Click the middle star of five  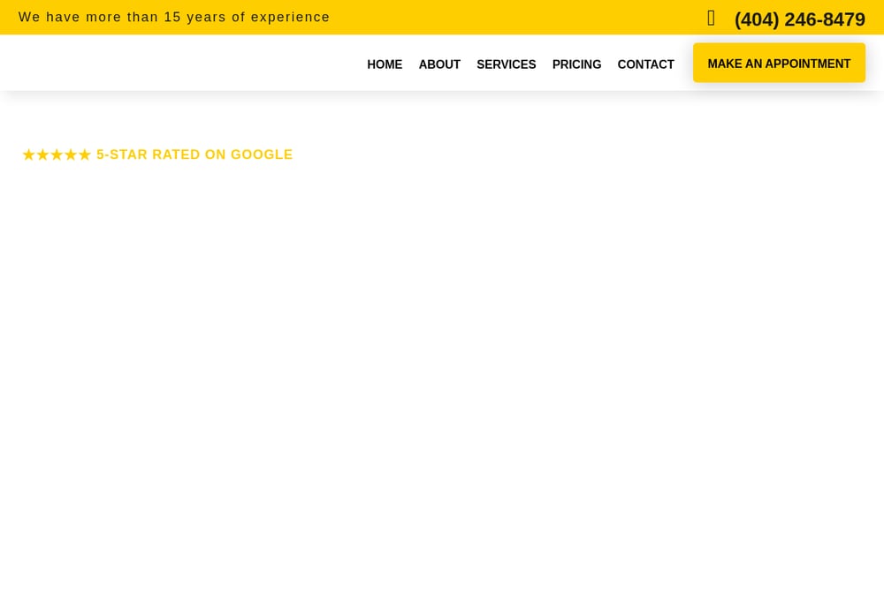57,155
